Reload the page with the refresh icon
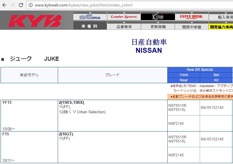The width and height of the screenshot is (233, 164). coord(21,5)
